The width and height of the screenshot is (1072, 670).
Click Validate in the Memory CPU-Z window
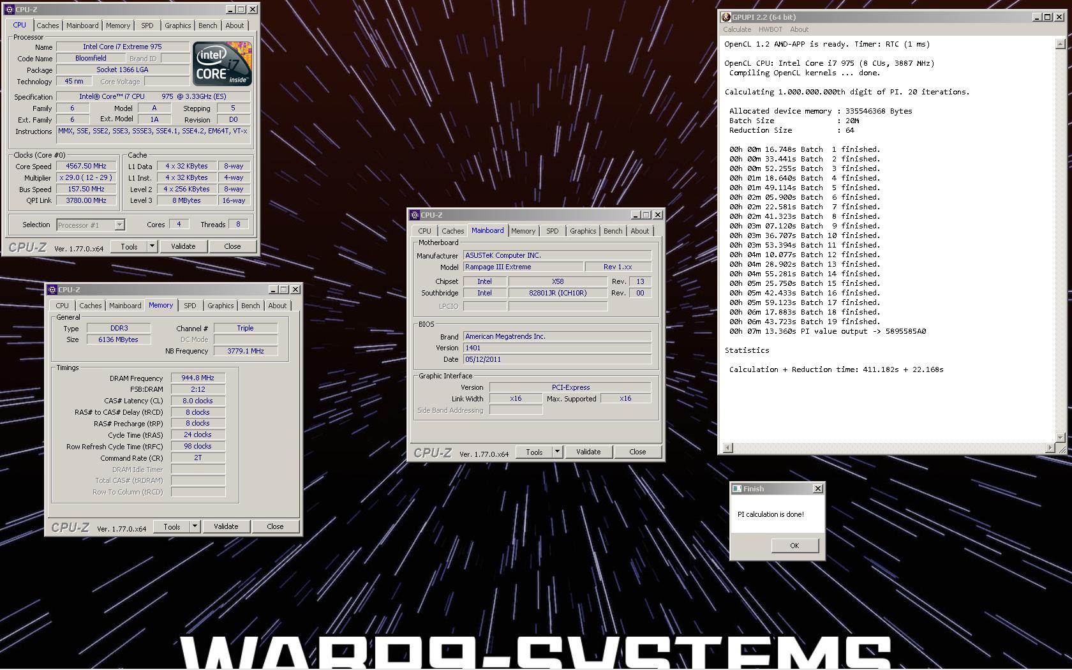[226, 526]
